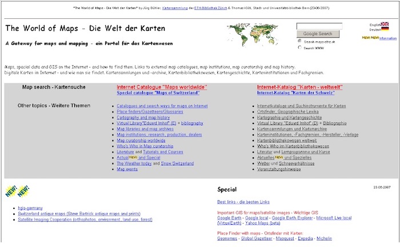
Task: Open Kartensammlungen und Kartenarchive link
Action: (x=292, y=129)
